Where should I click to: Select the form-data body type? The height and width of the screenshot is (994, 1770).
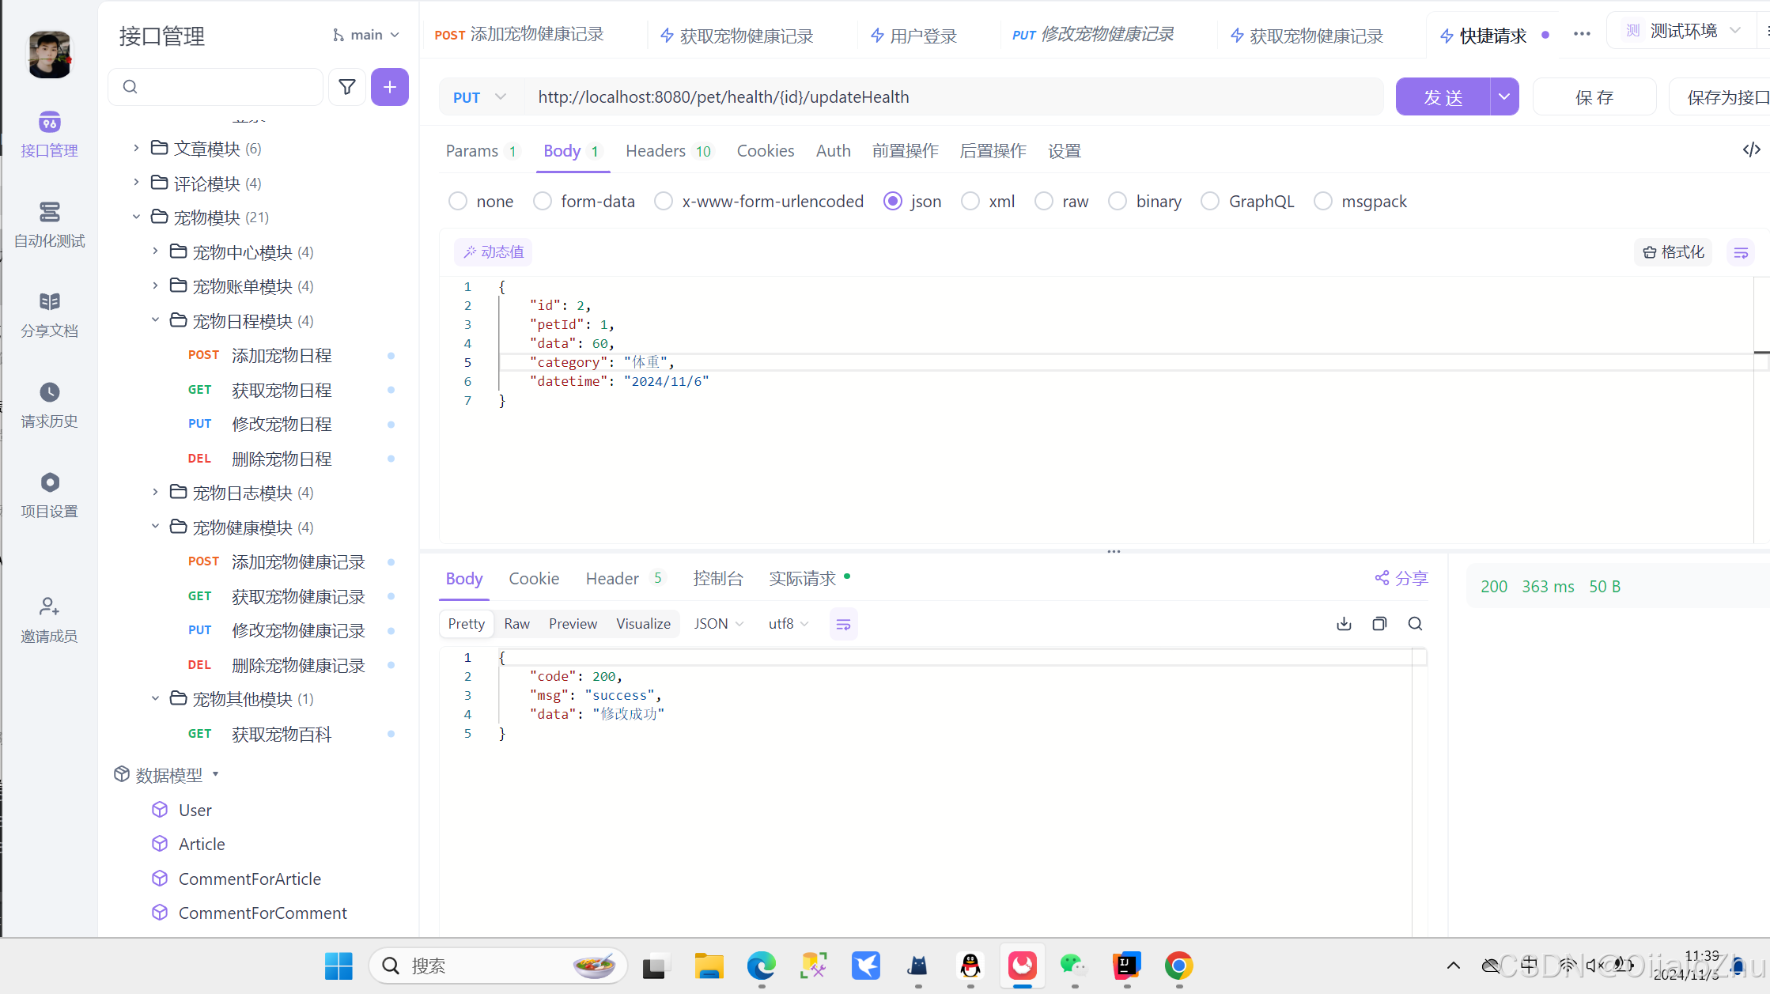click(543, 202)
